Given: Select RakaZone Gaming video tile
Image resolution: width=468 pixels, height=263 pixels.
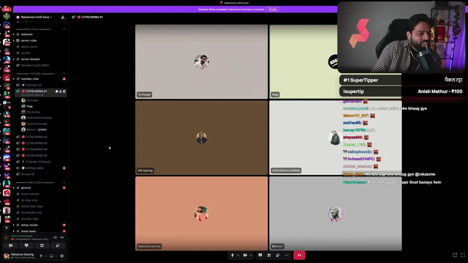Looking at the screenshot, I should coord(201,214).
